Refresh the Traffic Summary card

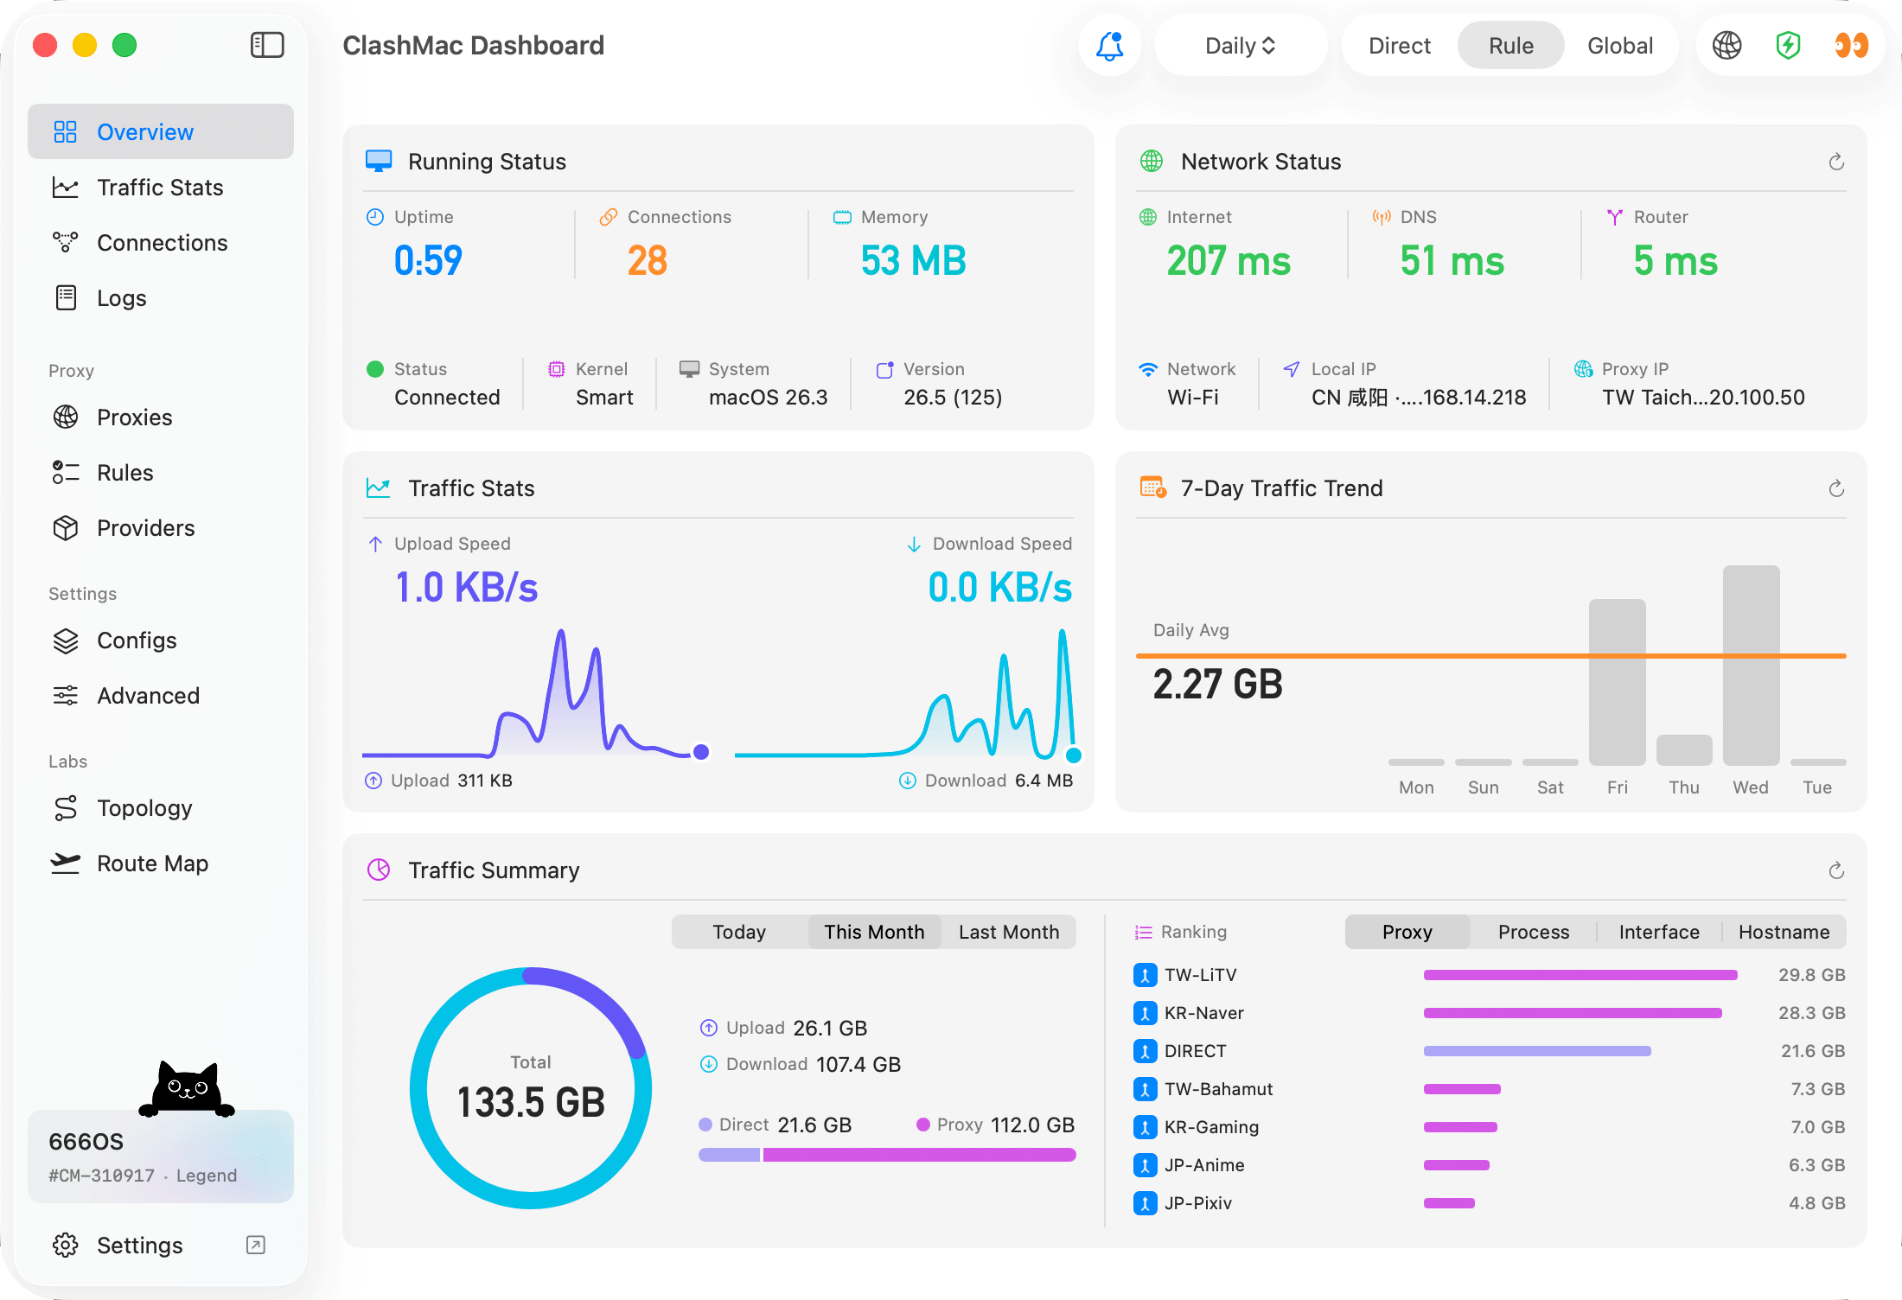(x=1837, y=871)
